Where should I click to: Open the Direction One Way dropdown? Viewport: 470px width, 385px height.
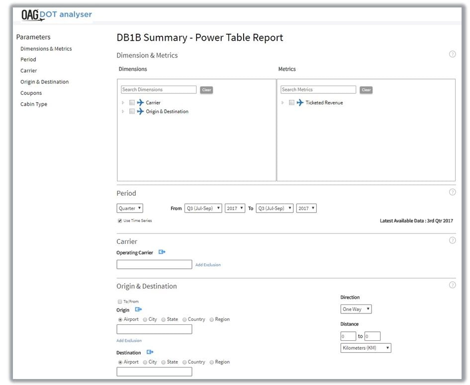point(356,309)
